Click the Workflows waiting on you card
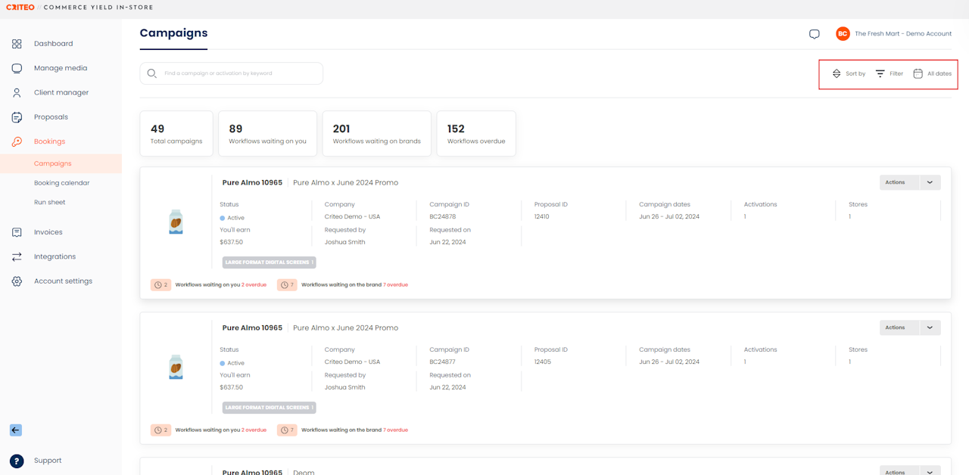 click(x=267, y=134)
